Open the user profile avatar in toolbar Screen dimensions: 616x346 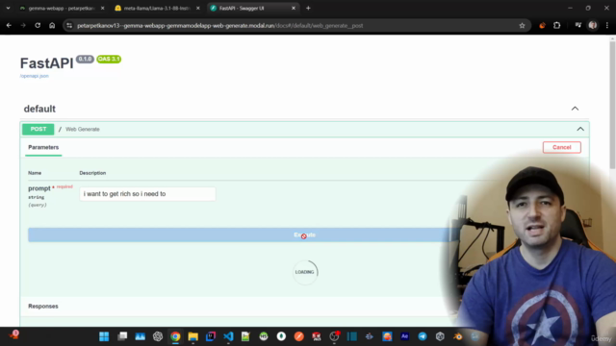coord(593,26)
